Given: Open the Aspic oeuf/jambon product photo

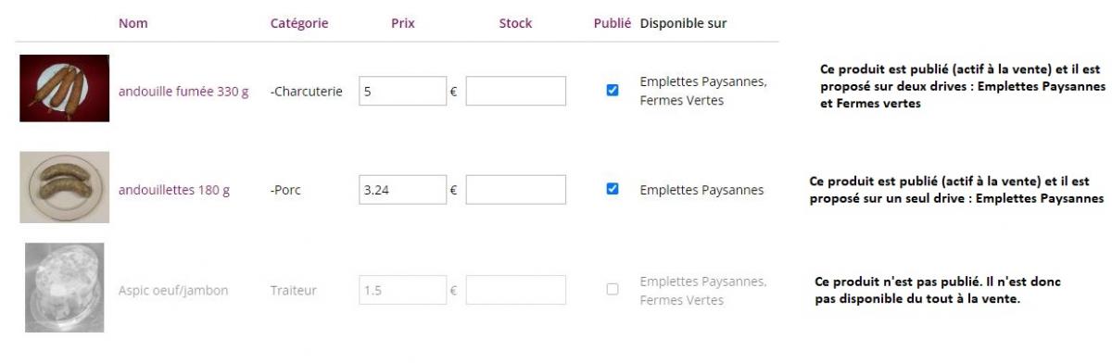Looking at the screenshot, I should [65, 287].
